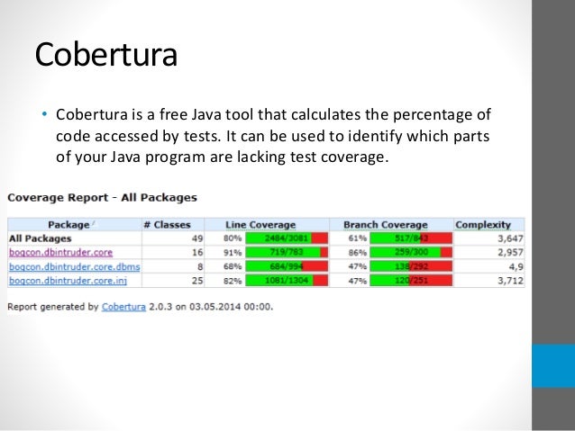
Task: Click class count 8 in dbms row
Action: (x=200, y=267)
